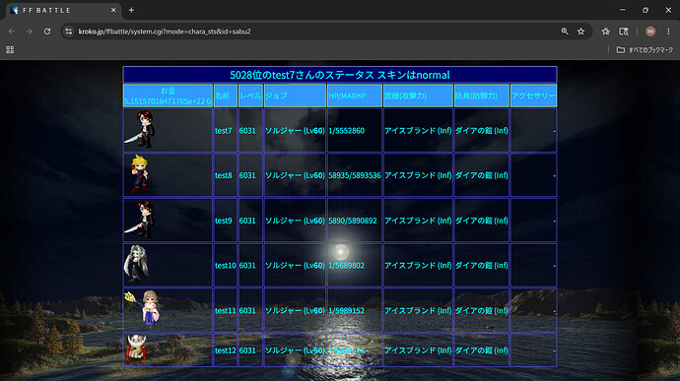Click the name test9
The width and height of the screenshot is (680, 381).
[224, 221]
